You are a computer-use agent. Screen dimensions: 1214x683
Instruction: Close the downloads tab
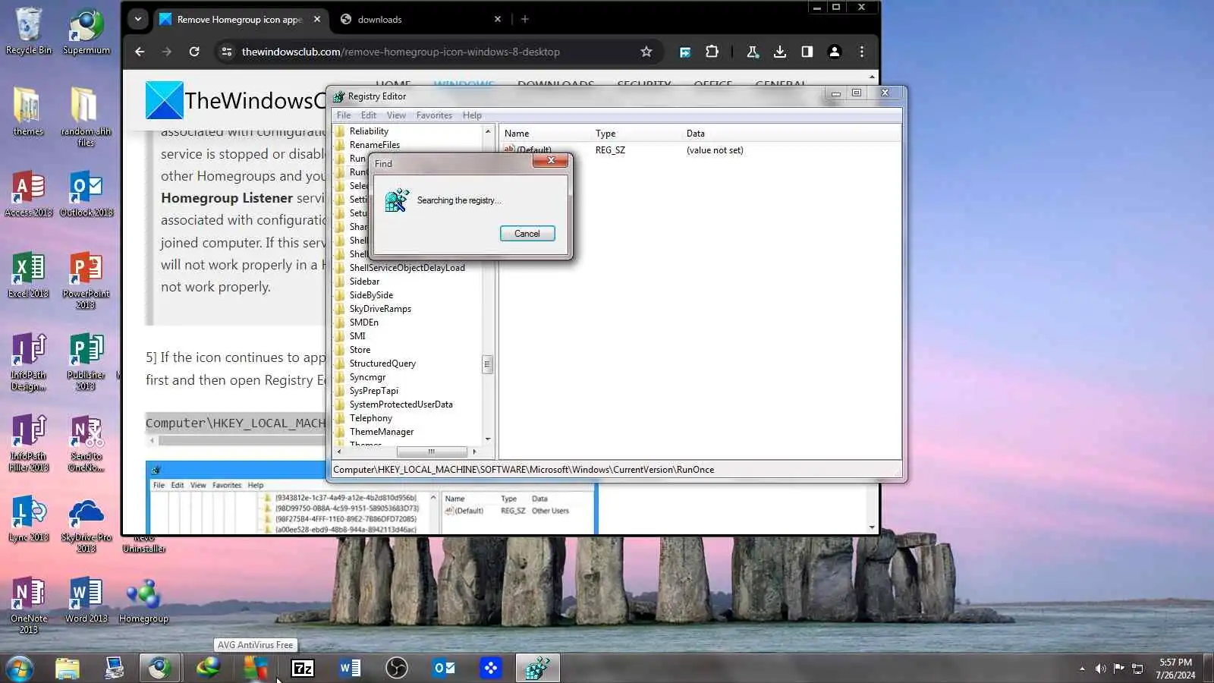pyautogui.click(x=498, y=20)
